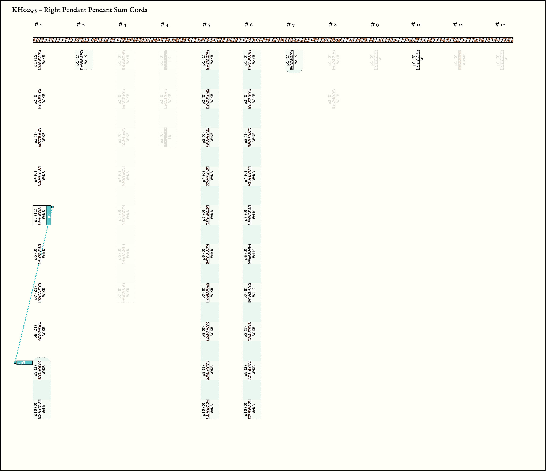The height and width of the screenshot is (471, 546).
Task: Select the p10 (0) W:LK cord in column #1
Action: tap(39, 409)
